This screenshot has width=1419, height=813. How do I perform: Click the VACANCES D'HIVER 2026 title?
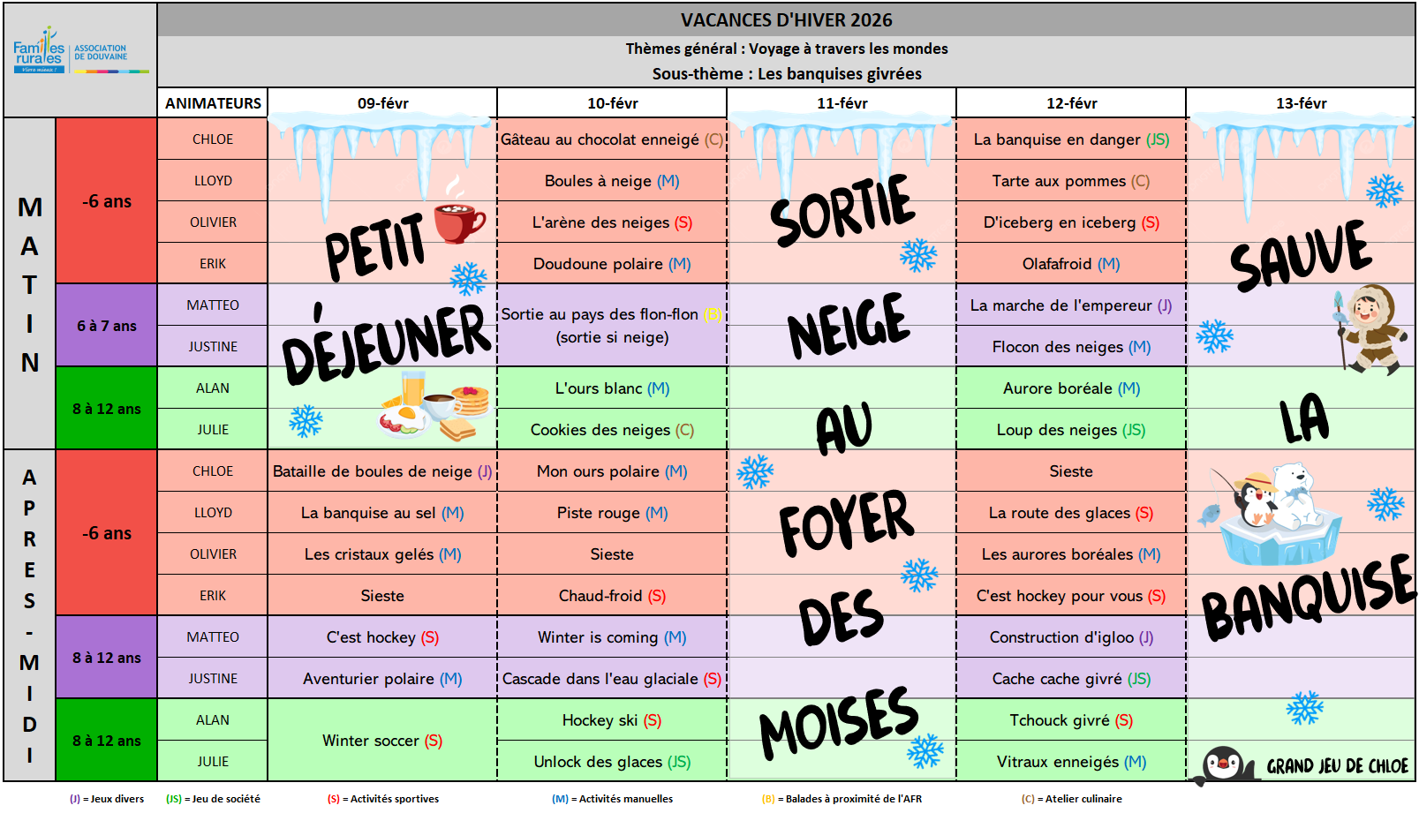pyautogui.click(x=786, y=20)
